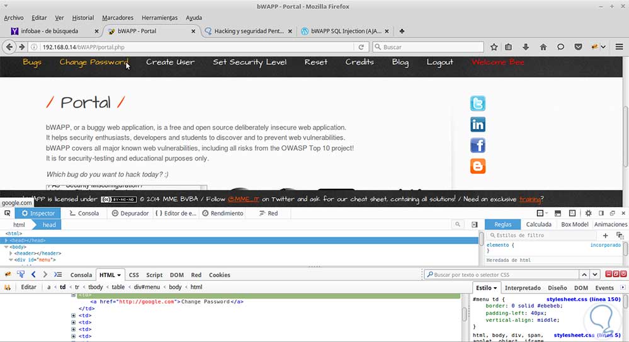Image resolution: width=629 pixels, height=342 pixels.
Task: Follow the @MME_IT Twitter link in footer
Action: click(x=244, y=199)
